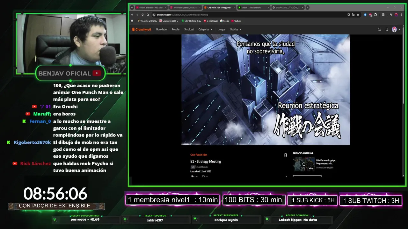The image size is (408, 229).
Task: Click recent sponsor Jshiro207
Action: pyautogui.click(x=155, y=220)
